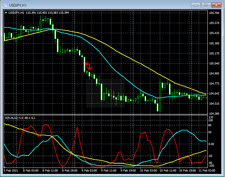Click the 104.645 price scale label
Image resolution: width=225 pixels, height=177 pixels.
tap(214, 94)
